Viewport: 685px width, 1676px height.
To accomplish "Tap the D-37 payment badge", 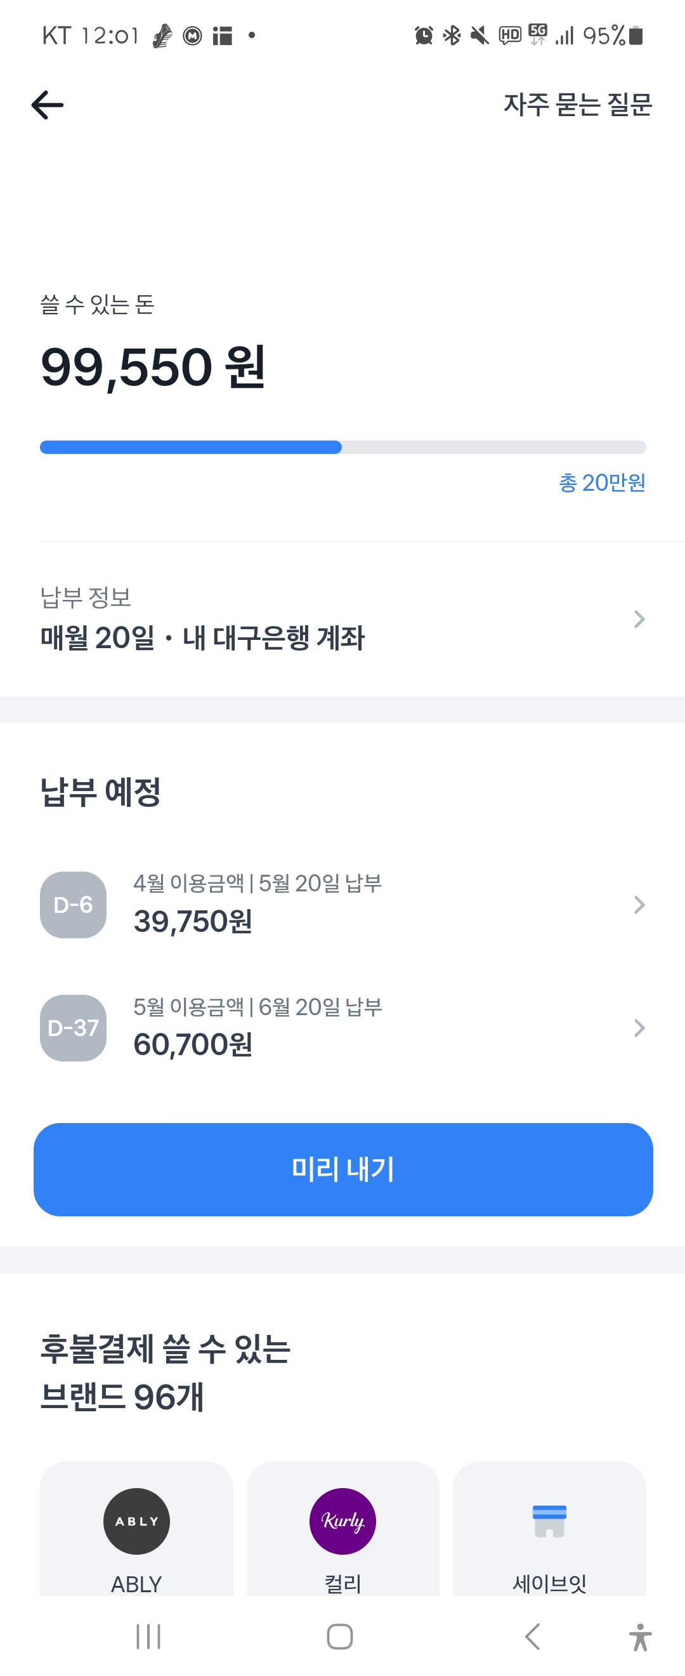I will pos(74,1027).
